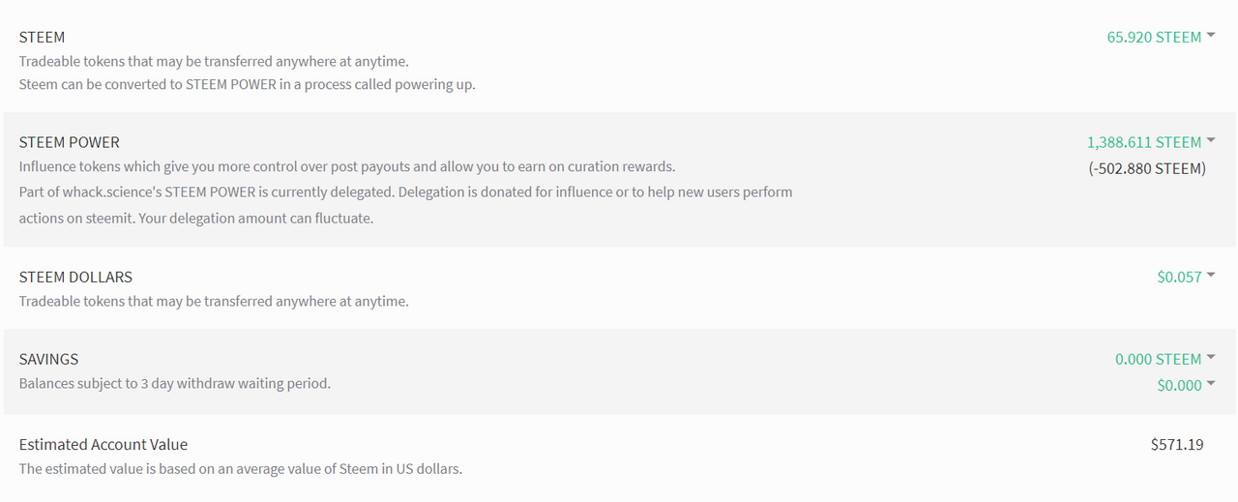Open the 0.000 STEEM savings dropdown
The image size is (1238, 502).
[x=1158, y=359]
